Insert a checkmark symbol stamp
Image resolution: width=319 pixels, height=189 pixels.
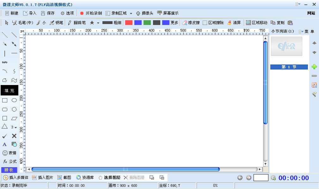(5, 136)
